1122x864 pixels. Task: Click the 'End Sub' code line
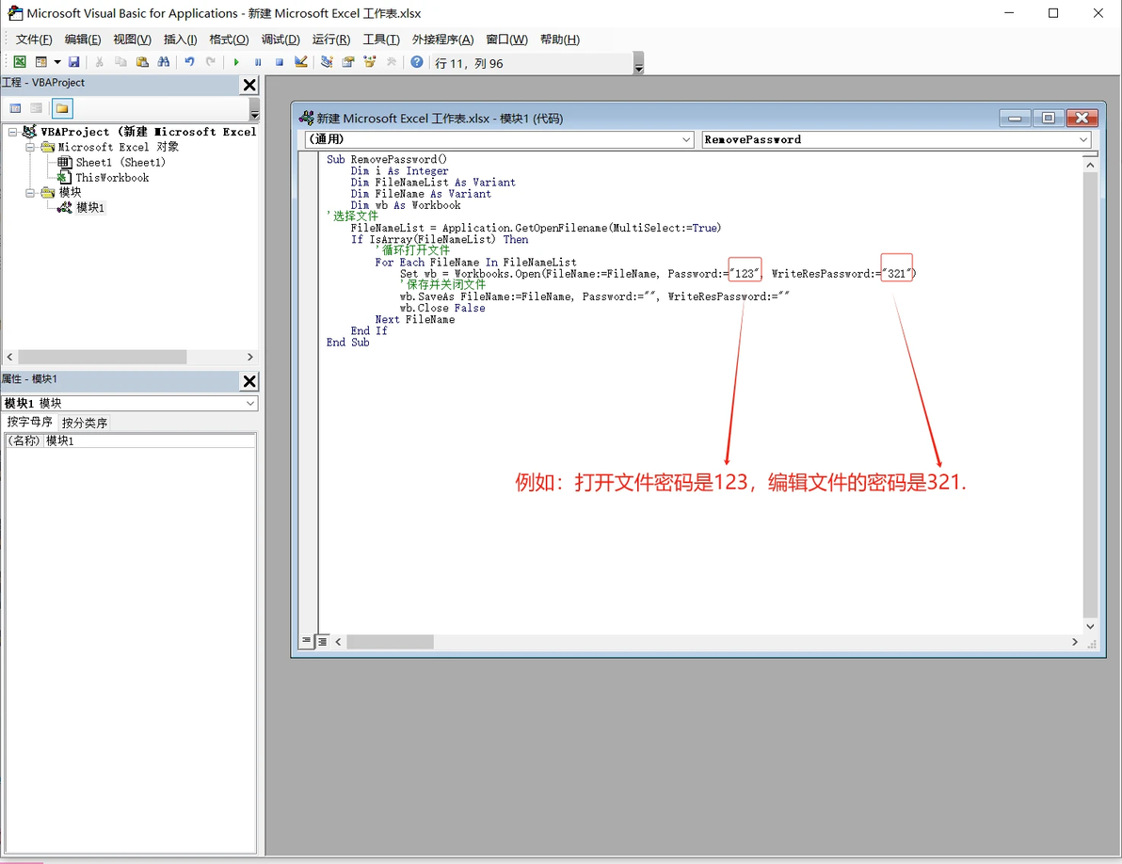tap(347, 343)
